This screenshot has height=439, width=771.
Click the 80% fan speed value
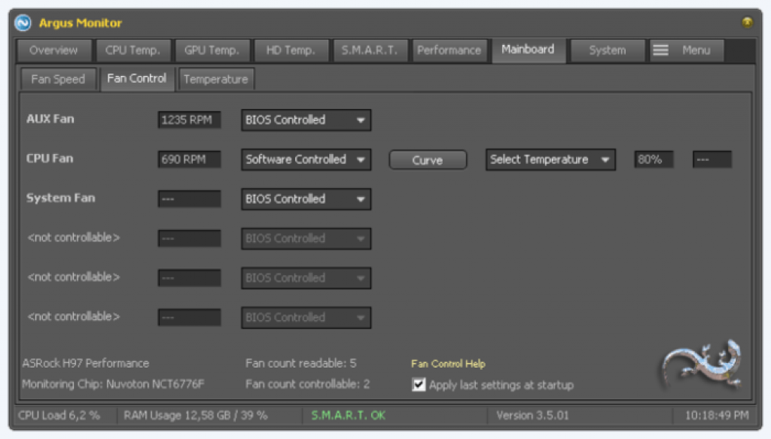654,159
